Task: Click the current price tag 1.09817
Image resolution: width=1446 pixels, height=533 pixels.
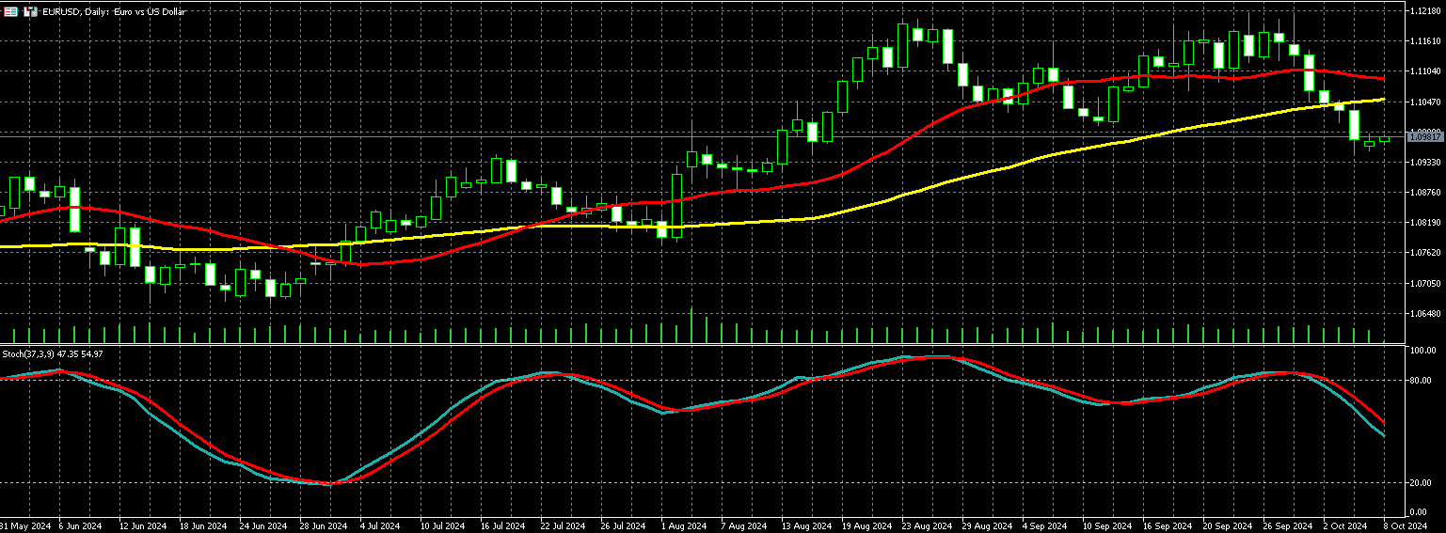Action: click(1424, 137)
